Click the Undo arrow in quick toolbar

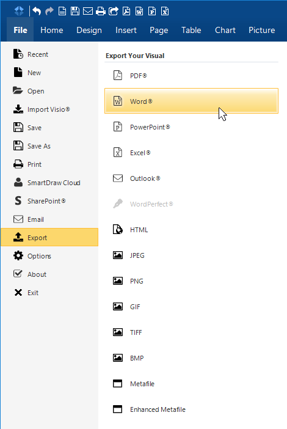[x=37, y=11]
